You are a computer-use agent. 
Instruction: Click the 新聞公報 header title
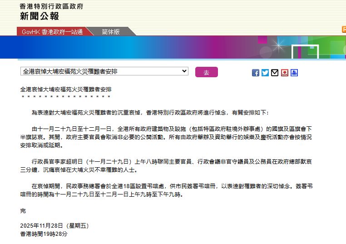pyautogui.click(x=40, y=17)
